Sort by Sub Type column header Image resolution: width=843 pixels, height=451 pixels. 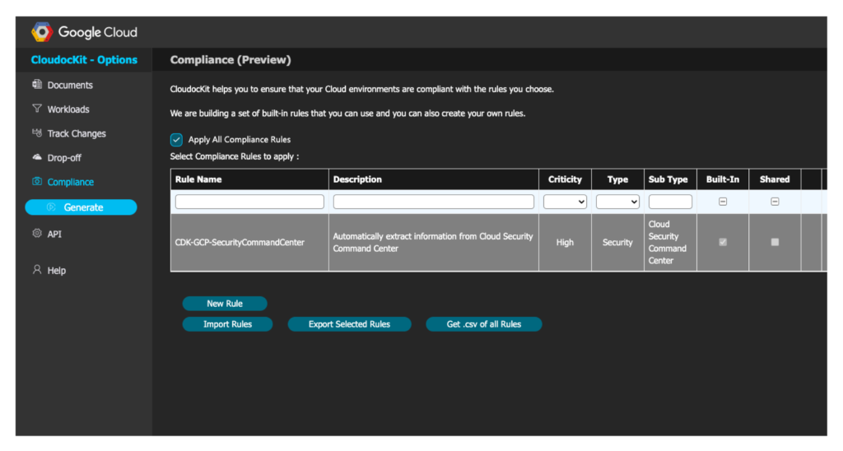[670, 179]
